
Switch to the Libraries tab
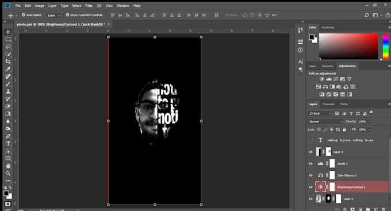point(327,66)
